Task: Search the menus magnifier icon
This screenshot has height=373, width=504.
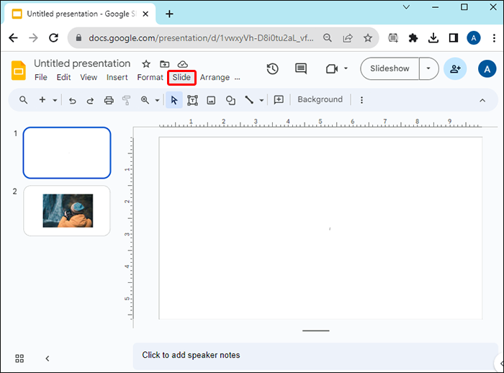Action: [x=23, y=100]
